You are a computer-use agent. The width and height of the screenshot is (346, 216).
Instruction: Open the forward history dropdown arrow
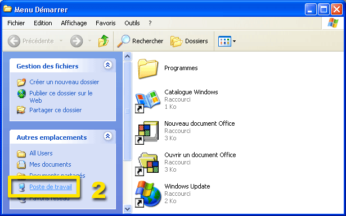click(89, 41)
